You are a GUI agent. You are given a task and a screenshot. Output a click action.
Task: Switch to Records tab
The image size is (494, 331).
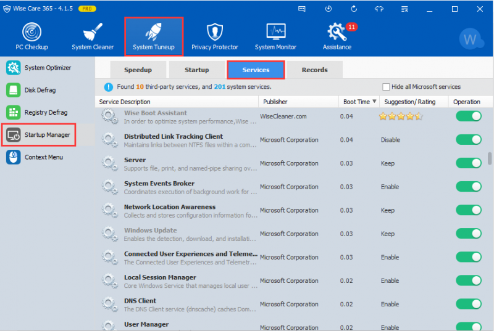pyautogui.click(x=315, y=70)
